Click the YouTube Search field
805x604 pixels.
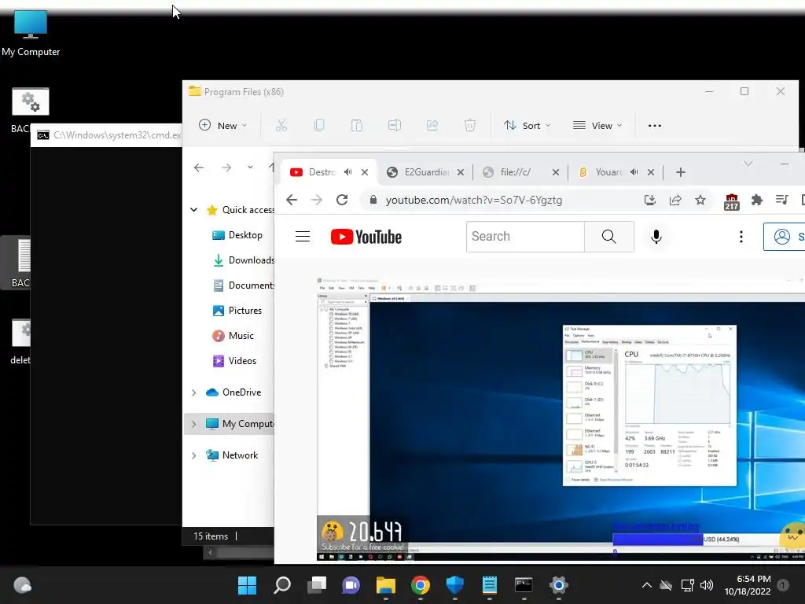[x=525, y=236]
